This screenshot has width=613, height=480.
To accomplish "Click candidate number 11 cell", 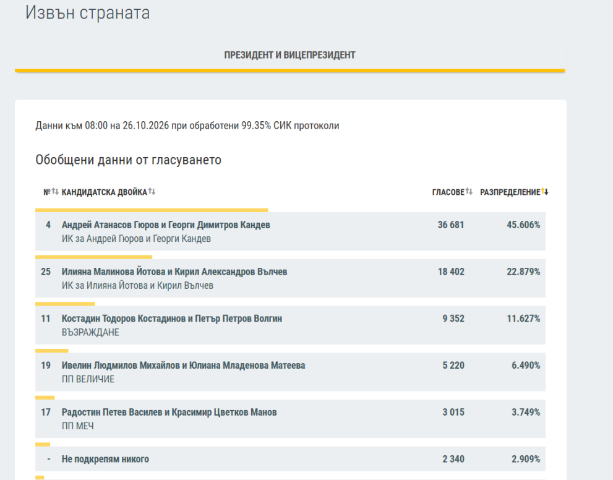I will [x=46, y=319].
